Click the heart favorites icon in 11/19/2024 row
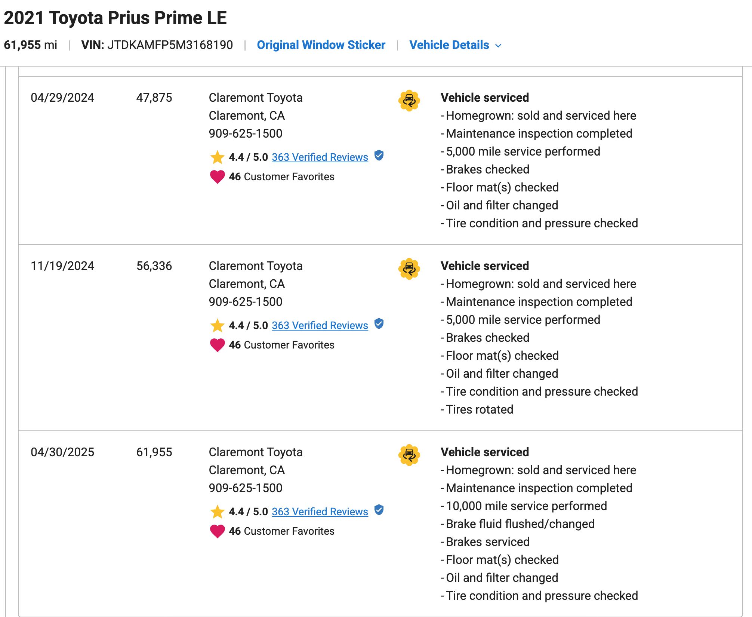This screenshot has height=617, width=752. tap(217, 345)
